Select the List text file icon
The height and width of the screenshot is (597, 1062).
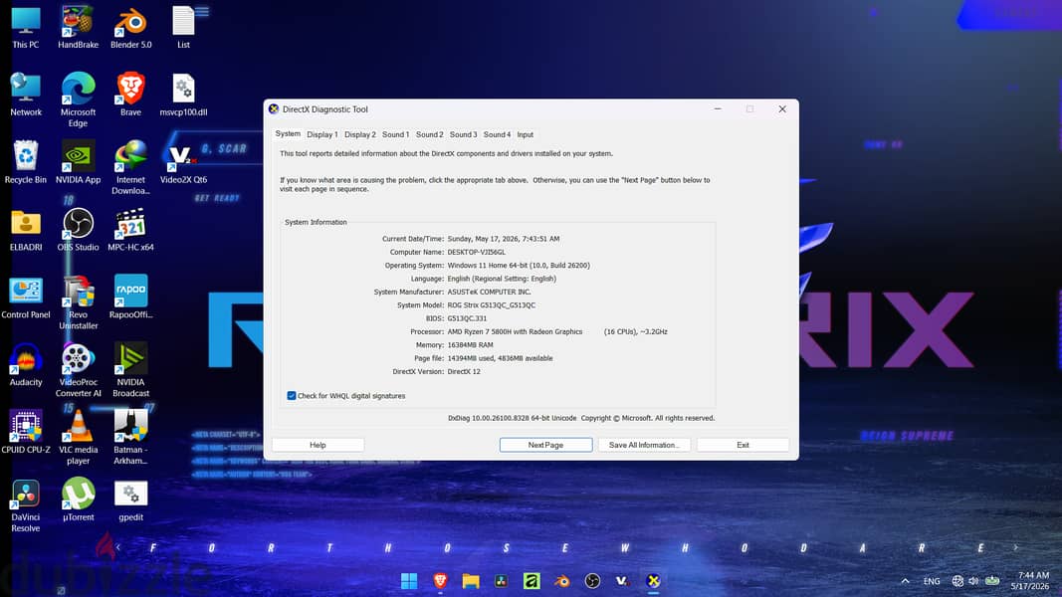[x=183, y=27]
